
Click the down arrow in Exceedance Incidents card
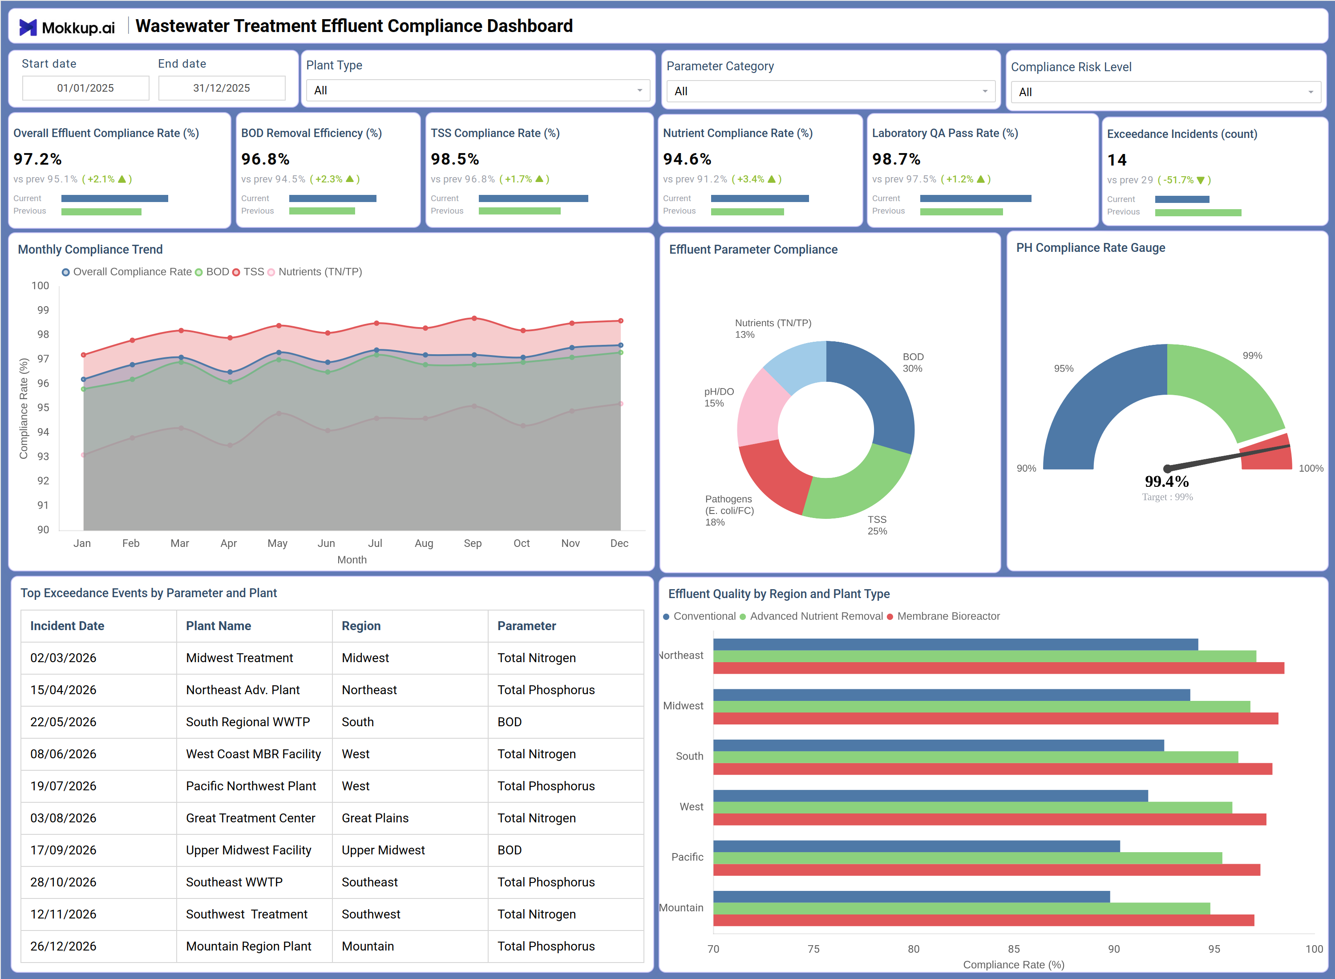(1201, 180)
